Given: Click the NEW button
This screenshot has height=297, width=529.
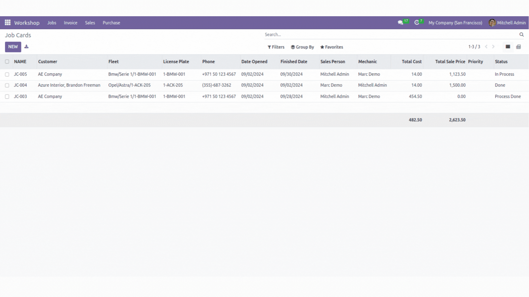Looking at the screenshot, I should click(x=13, y=47).
